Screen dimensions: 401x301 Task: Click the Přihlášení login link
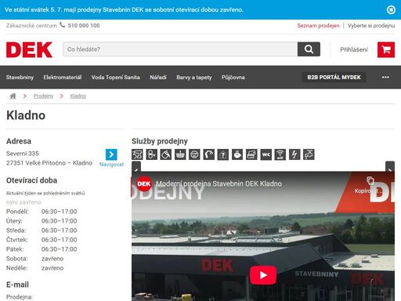click(x=354, y=49)
